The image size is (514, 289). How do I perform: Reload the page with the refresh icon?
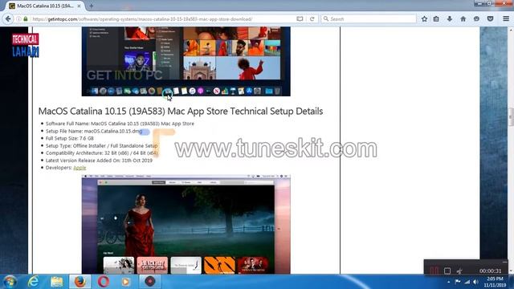[x=312, y=19]
